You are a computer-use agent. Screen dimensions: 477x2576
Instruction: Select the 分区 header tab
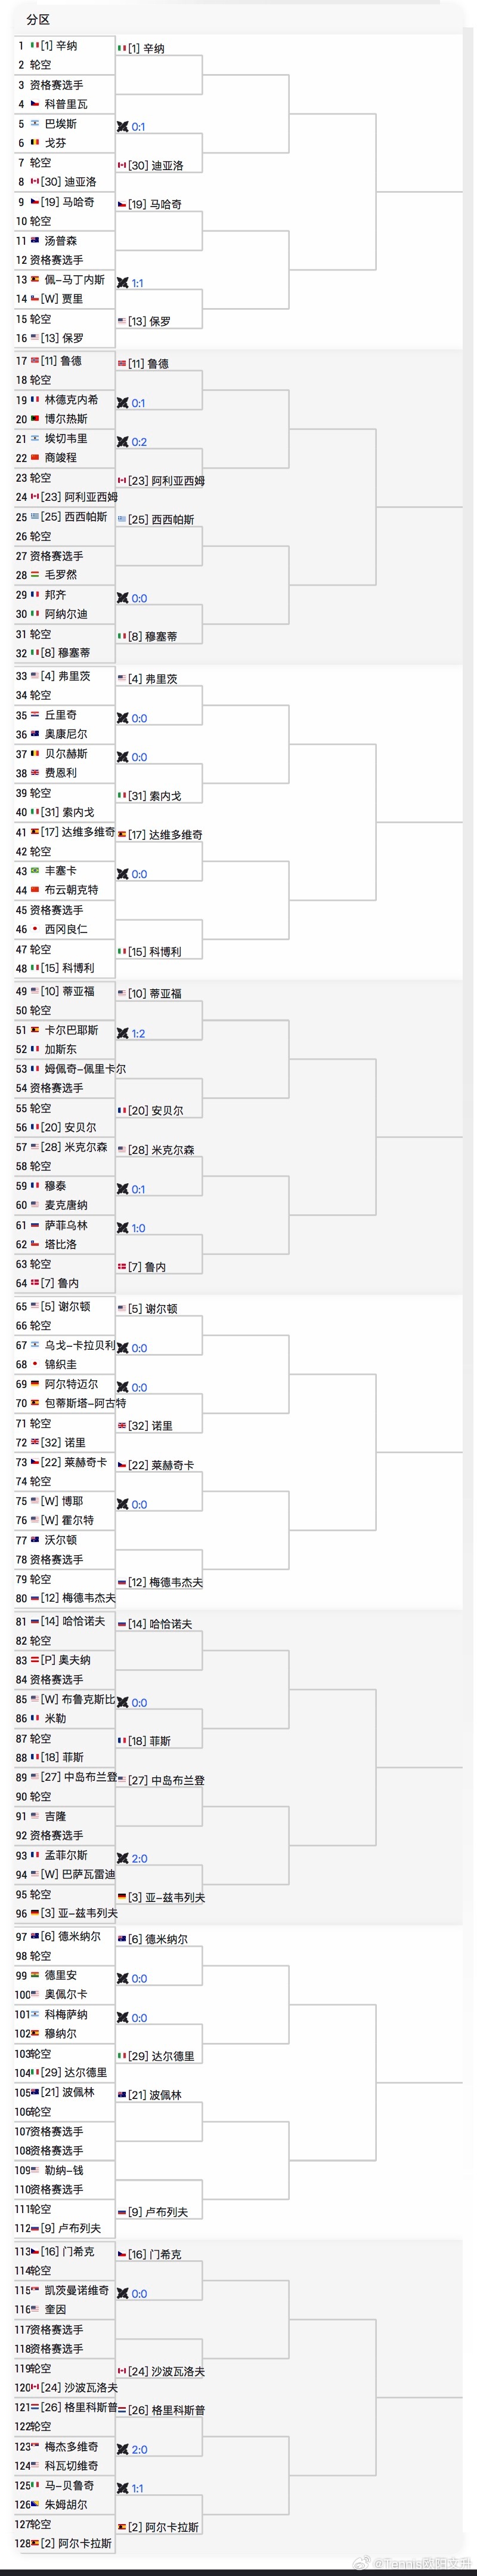click(38, 19)
